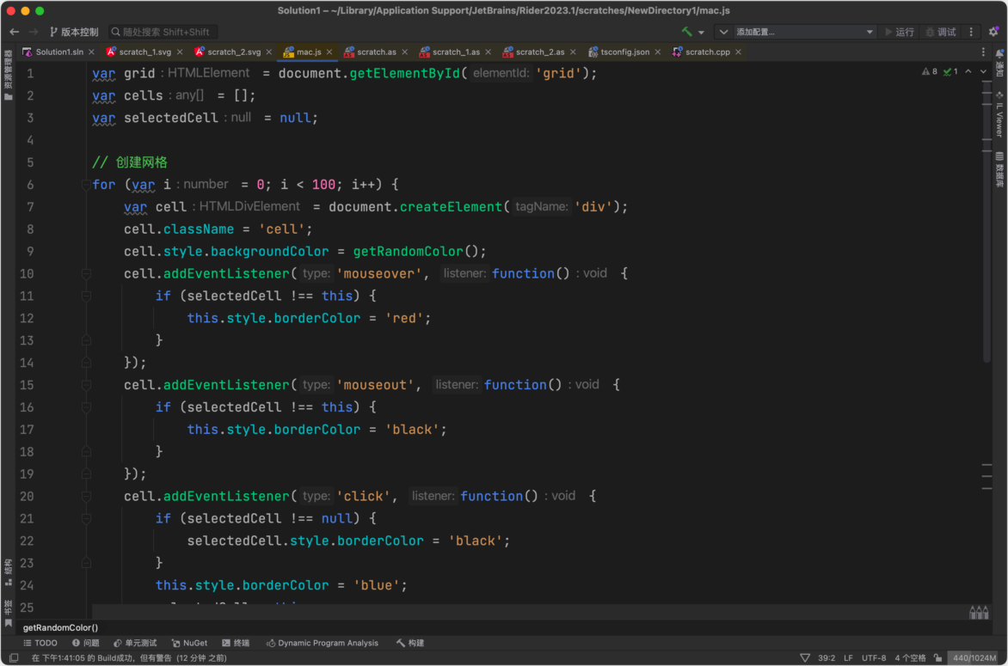Screen dimensions: 1008x666
Task: Close the scratch.cpp tab
Action: click(x=738, y=52)
